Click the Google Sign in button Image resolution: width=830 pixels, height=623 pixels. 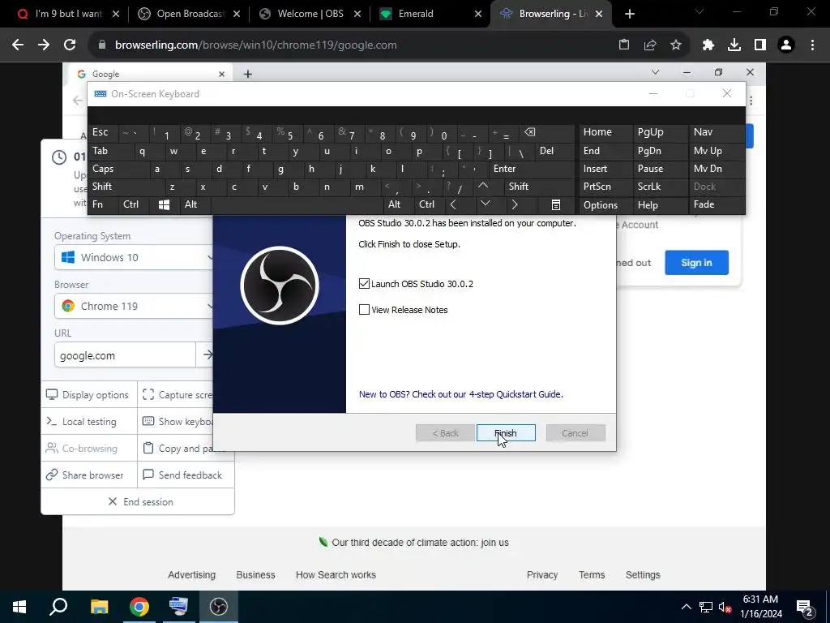[696, 262]
